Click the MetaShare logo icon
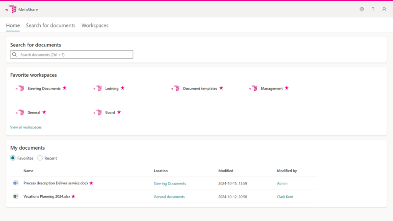393x221 pixels. pos(11,9)
